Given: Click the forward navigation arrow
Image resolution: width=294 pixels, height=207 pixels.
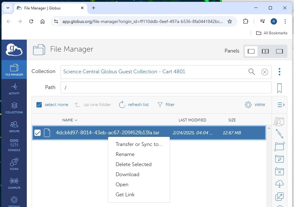Looking at the screenshot, I should click(20, 21).
